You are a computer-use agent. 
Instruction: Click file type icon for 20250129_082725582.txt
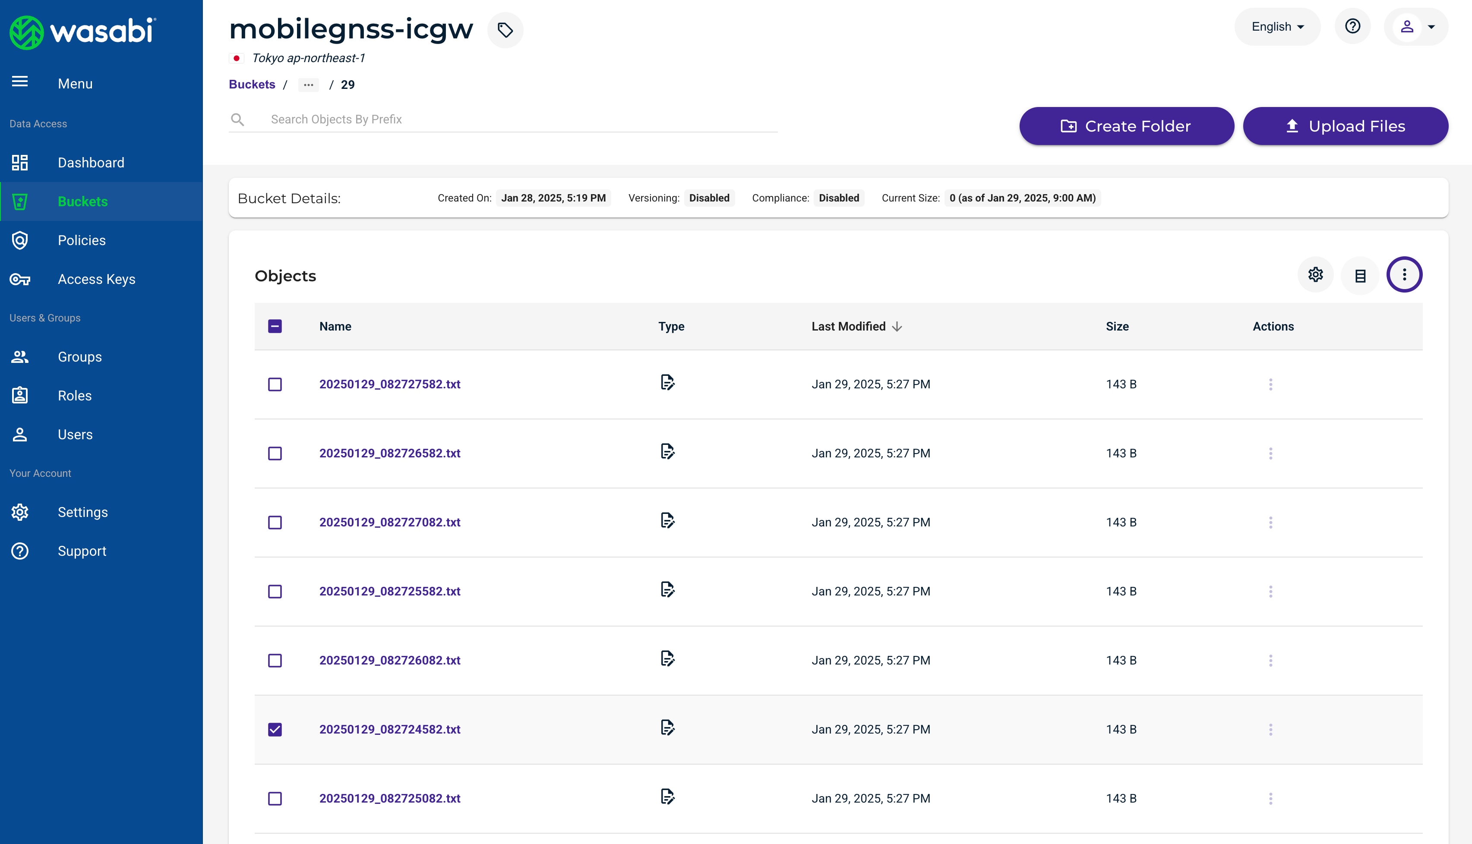pos(667,589)
